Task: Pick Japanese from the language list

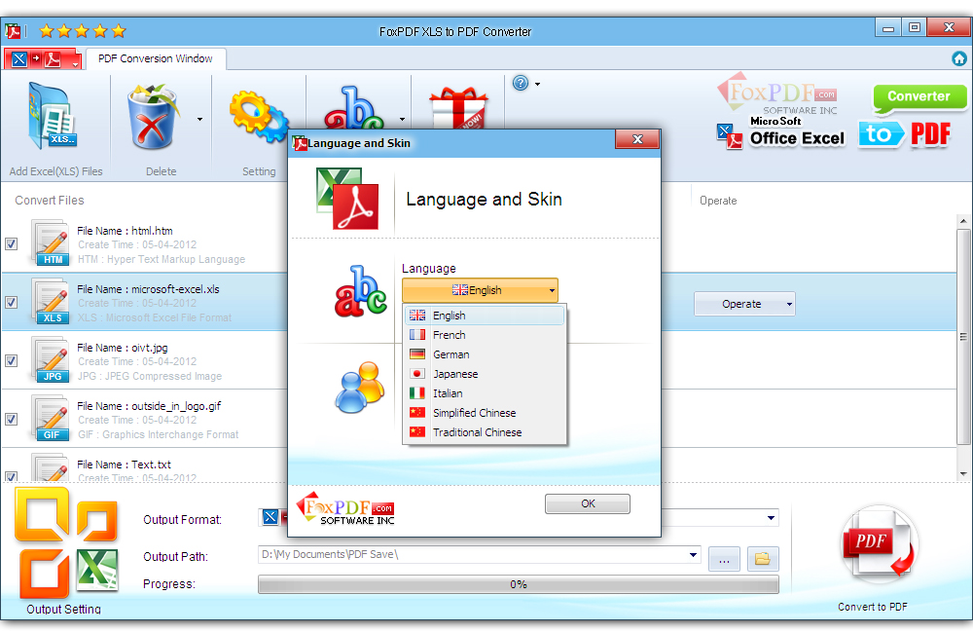Action: 485,374
